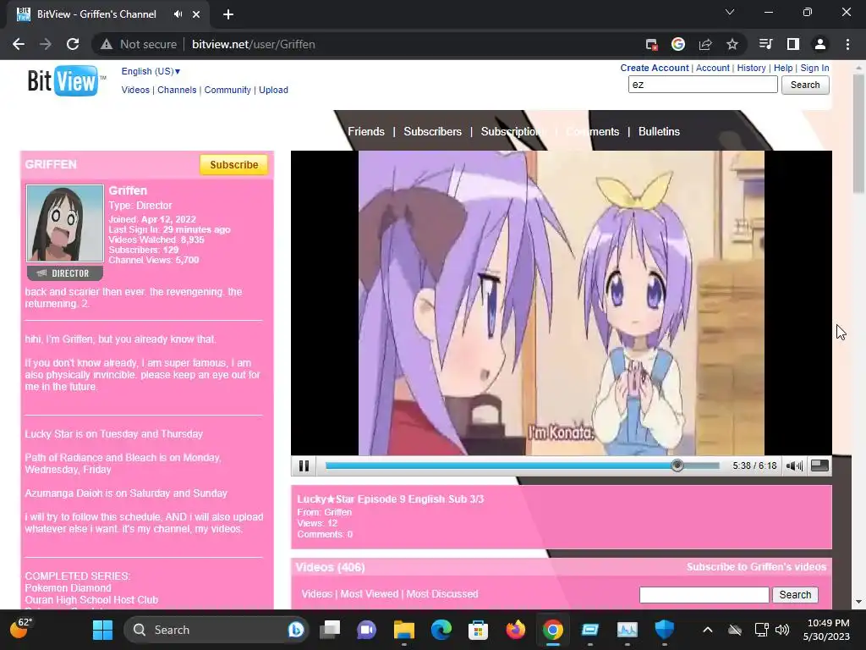Open the Chrome profile icon

click(820, 44)
